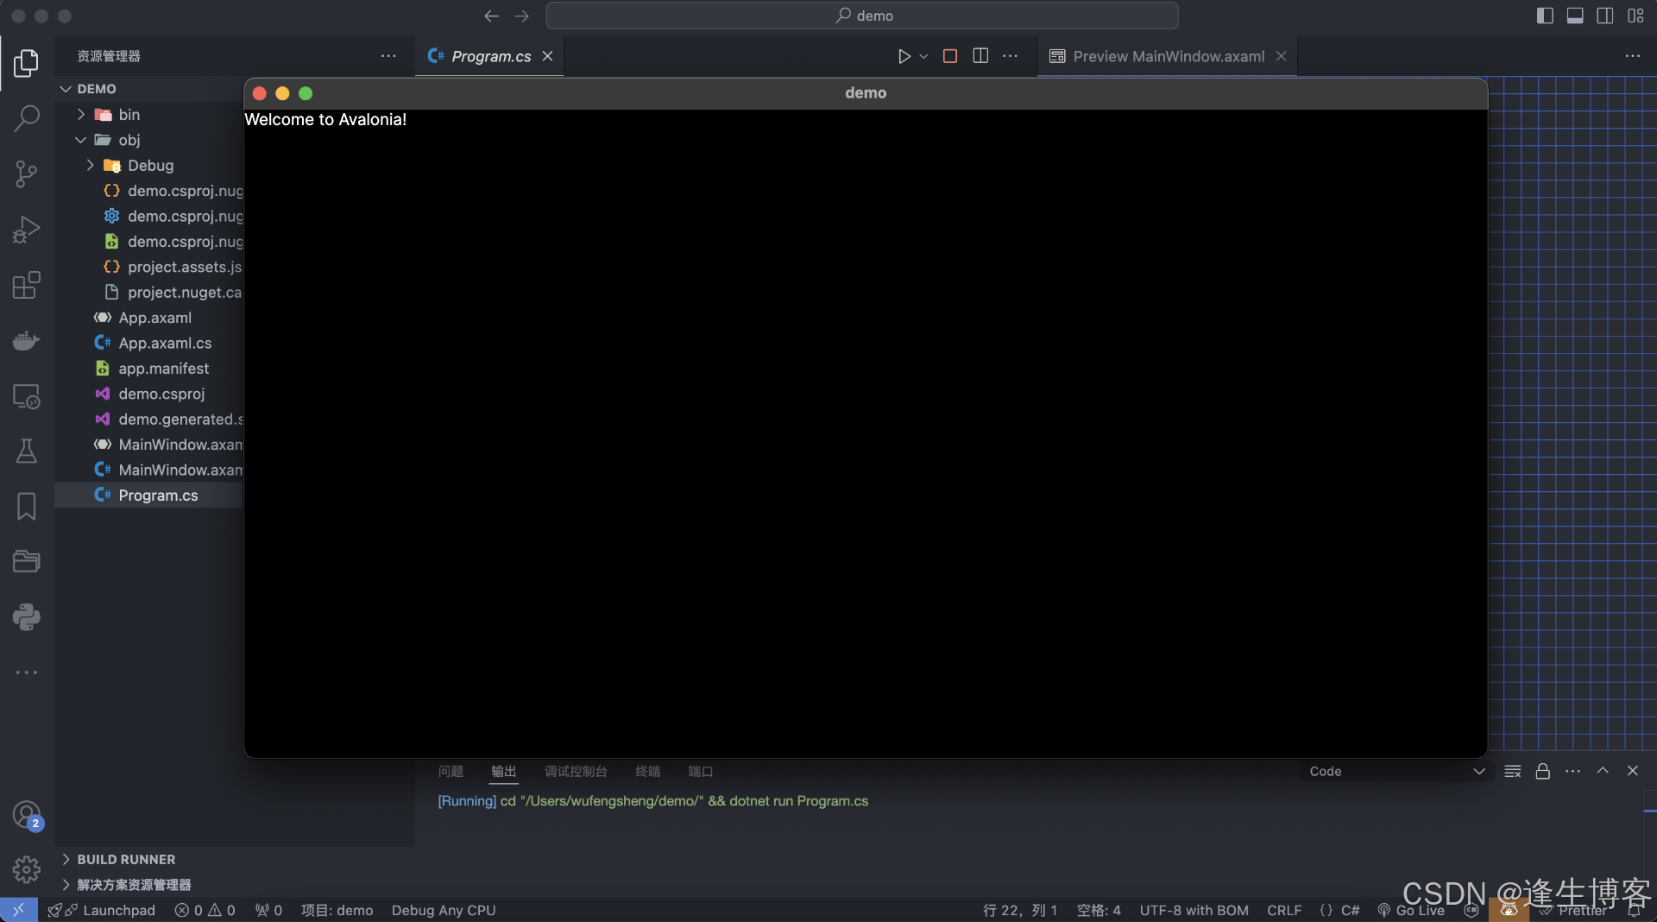Viewport: 1657px width, 922px height.
Task: Toggle secondary side bar visibility
Action: click(x=1605, y=16)
